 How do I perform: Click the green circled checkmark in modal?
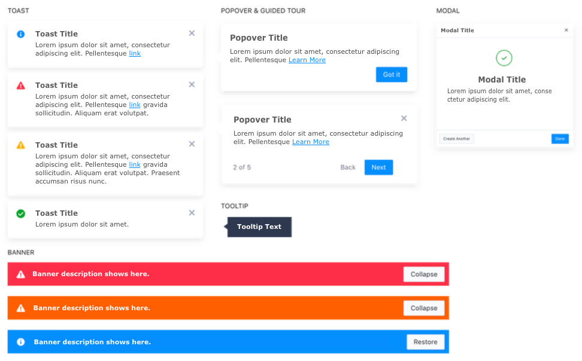point(504,58)
